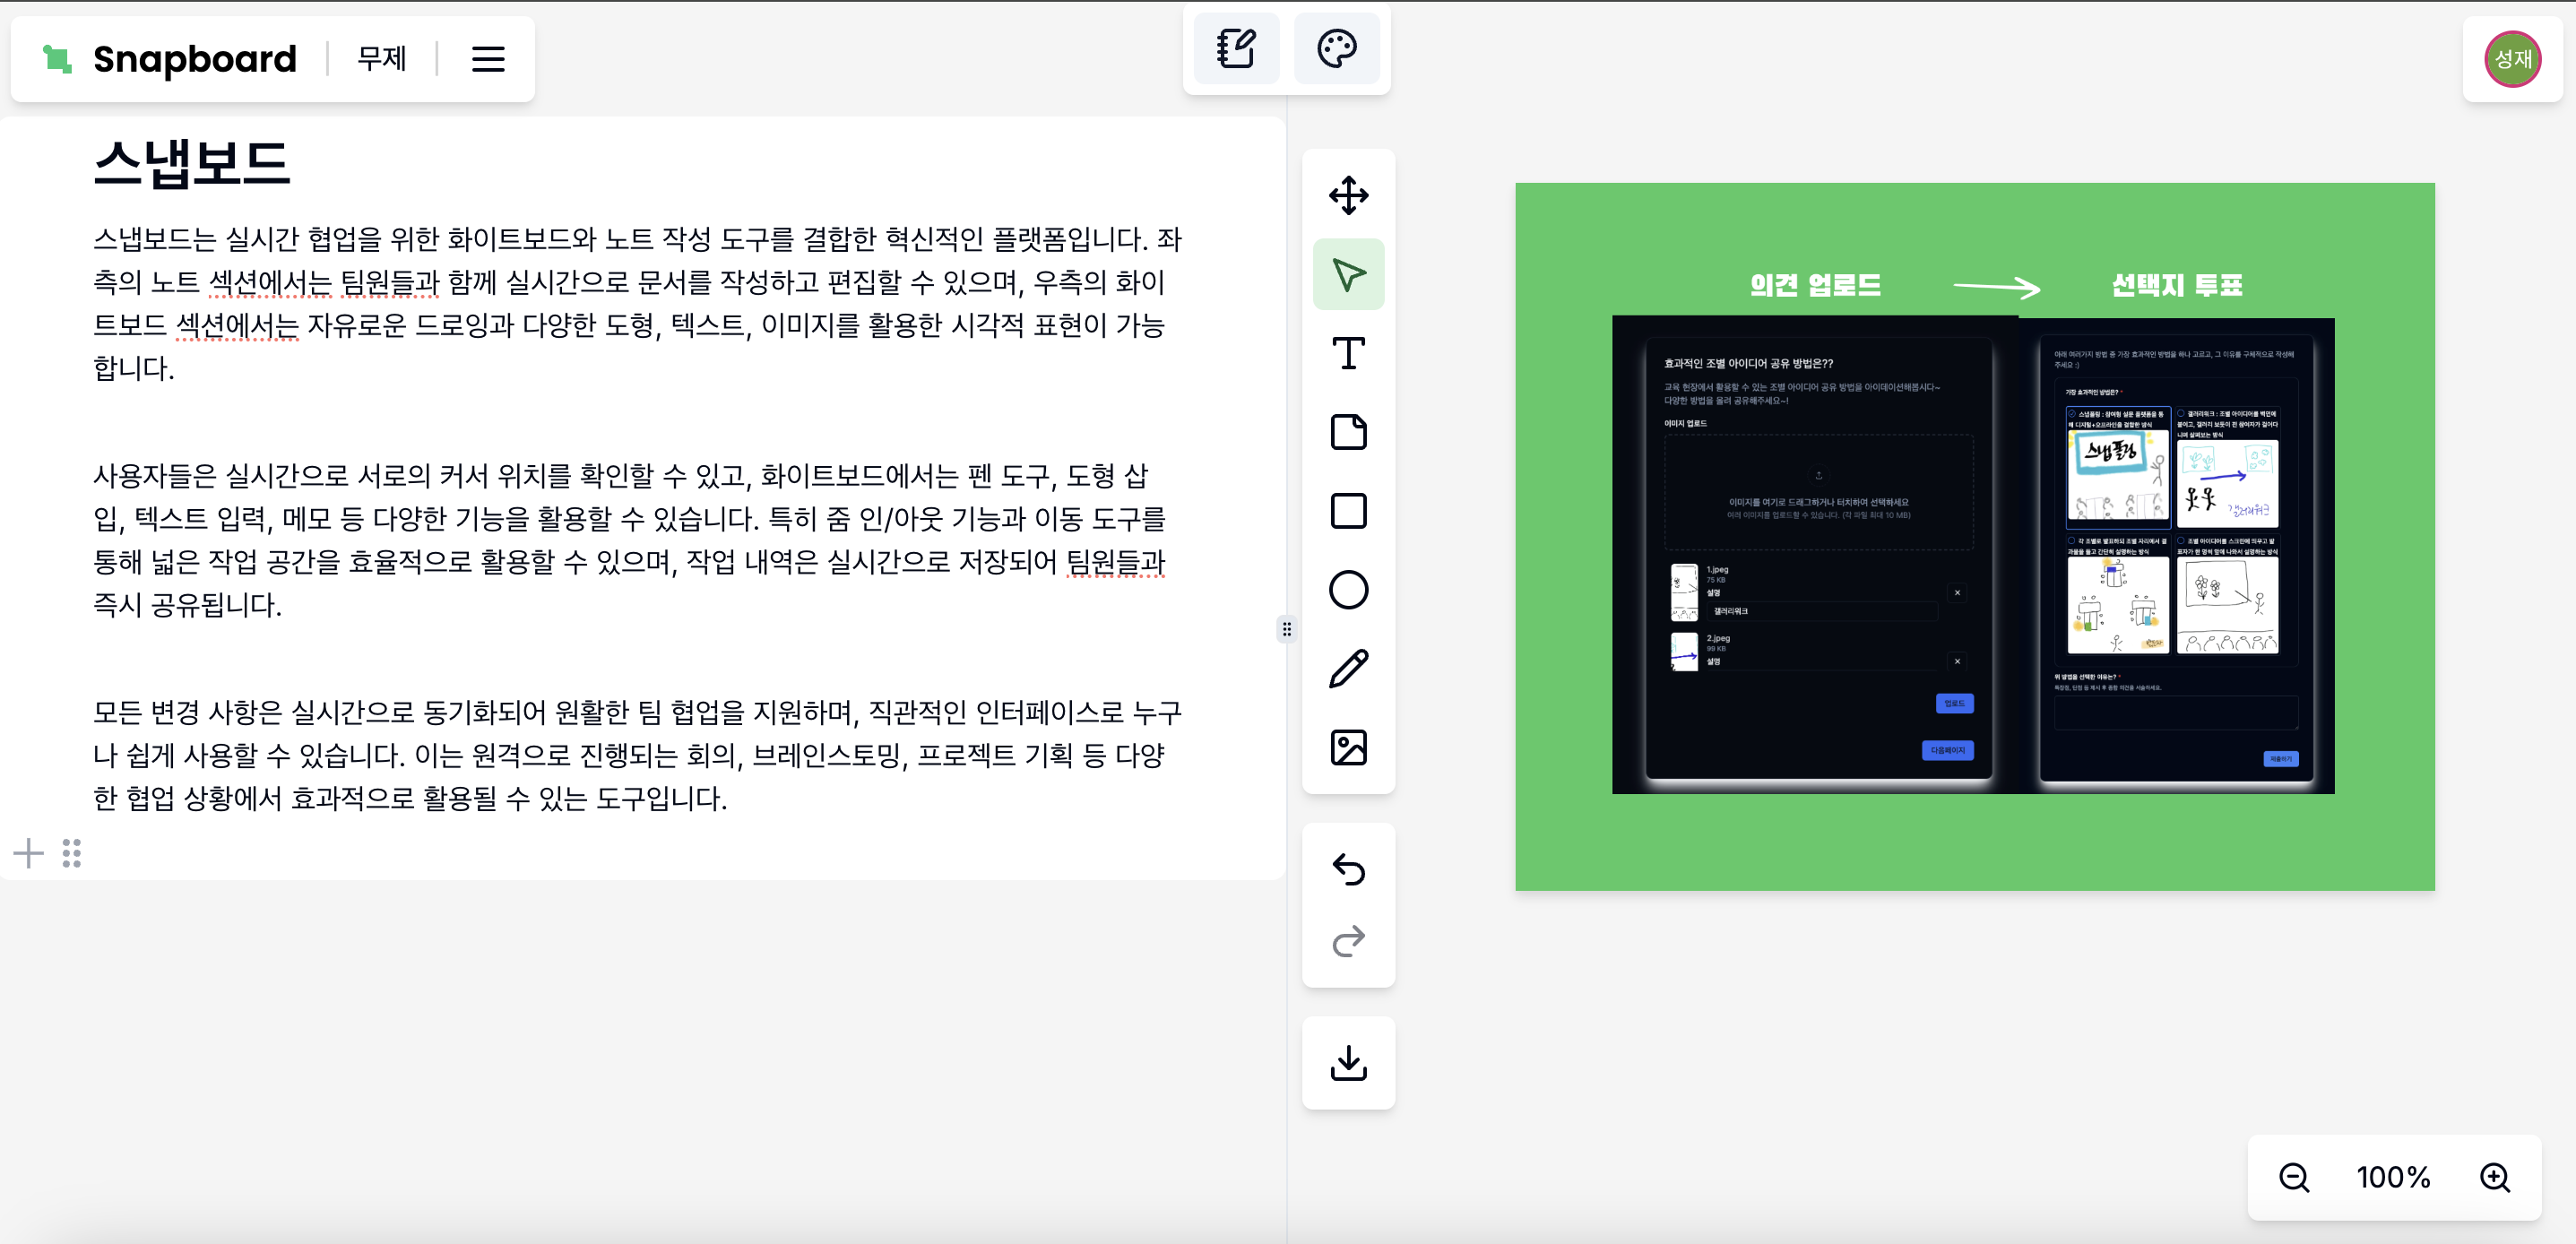Click the Snapboard logo
The image size is (2576, 1244).
coord(169,59)
